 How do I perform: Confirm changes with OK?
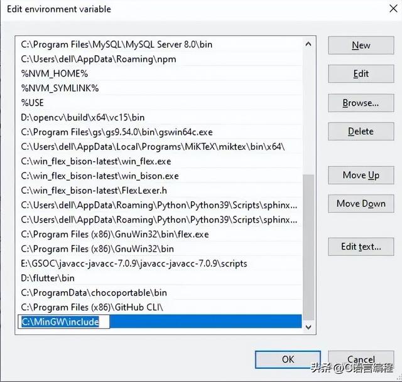point(288,359)
